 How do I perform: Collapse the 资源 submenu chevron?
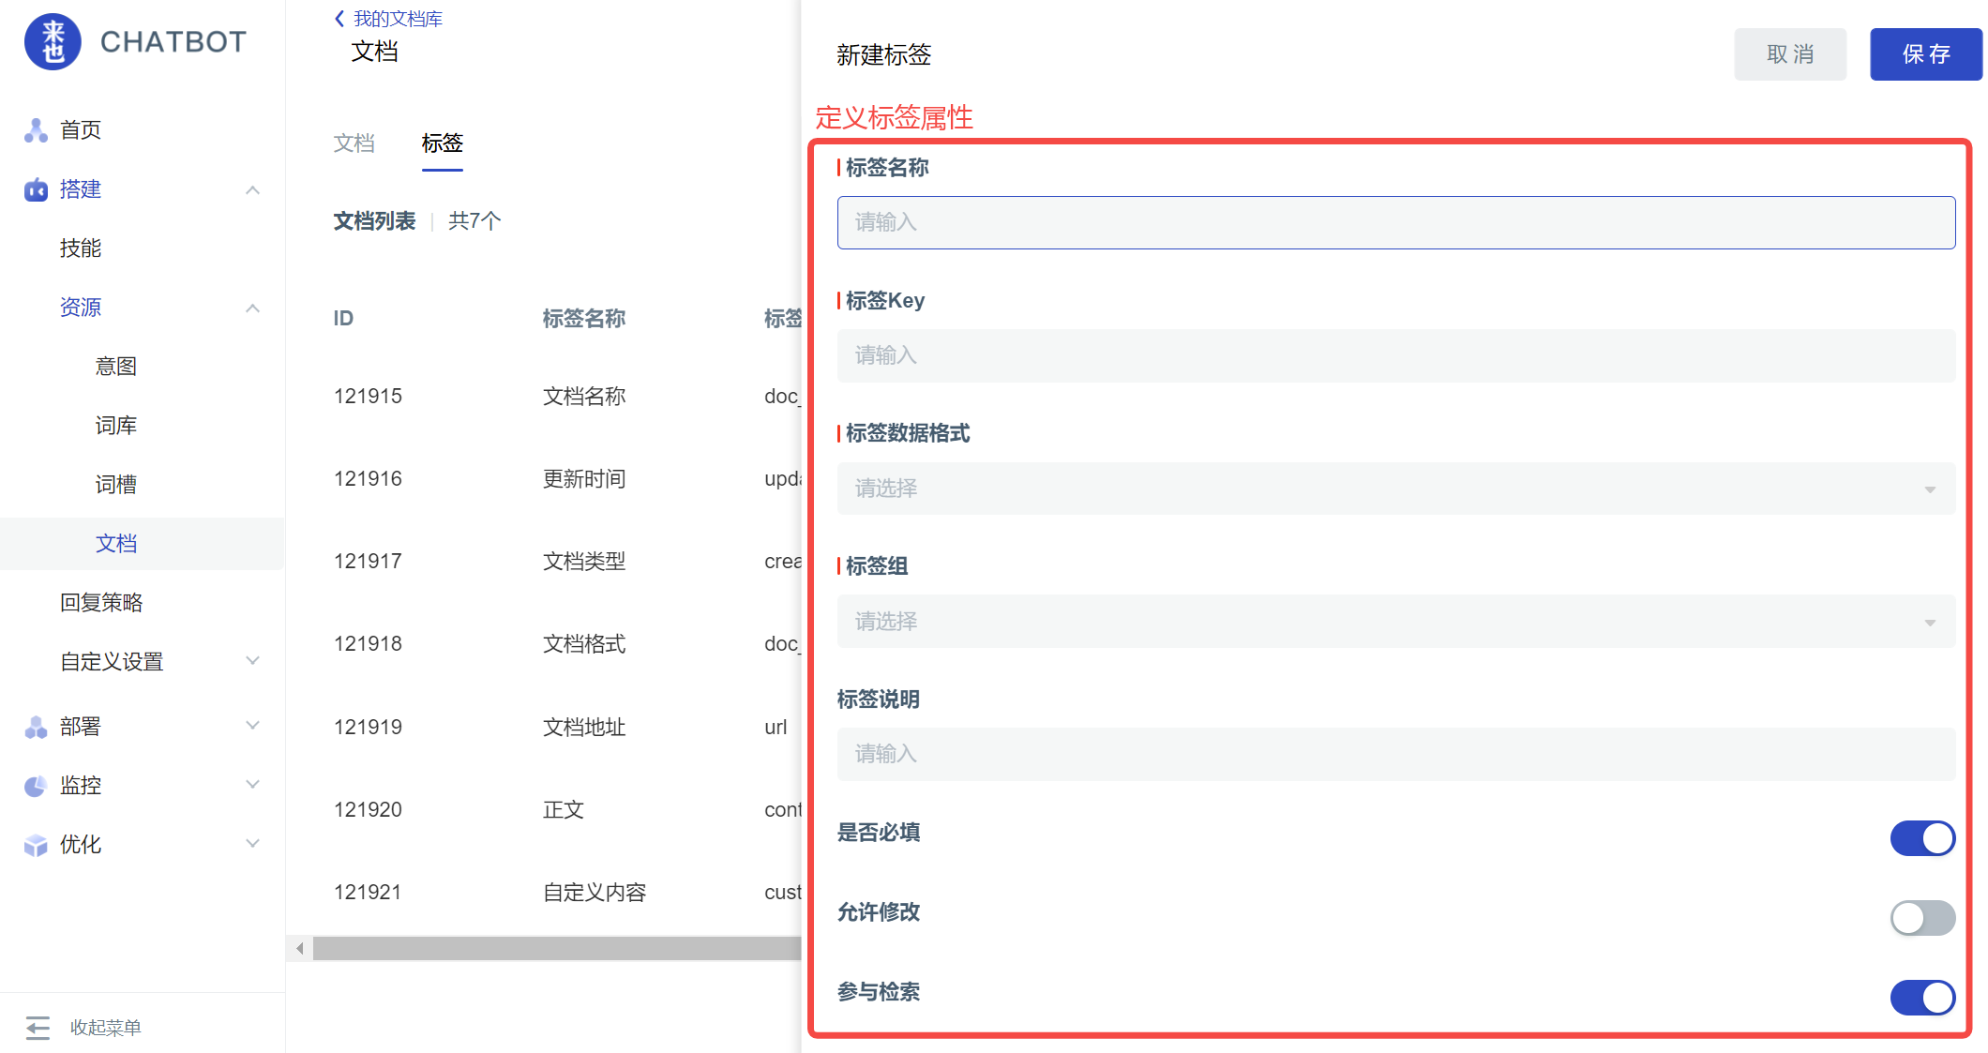(x=252, y=308)
